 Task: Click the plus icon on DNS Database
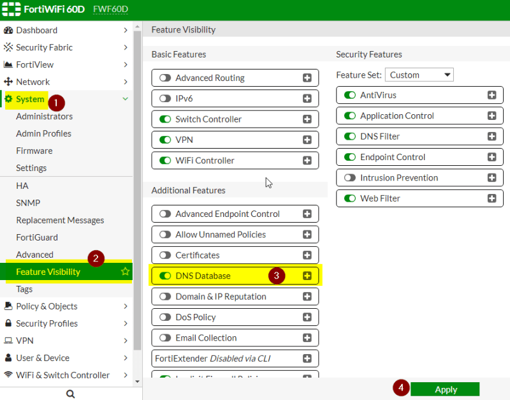[x=307, y=276]
